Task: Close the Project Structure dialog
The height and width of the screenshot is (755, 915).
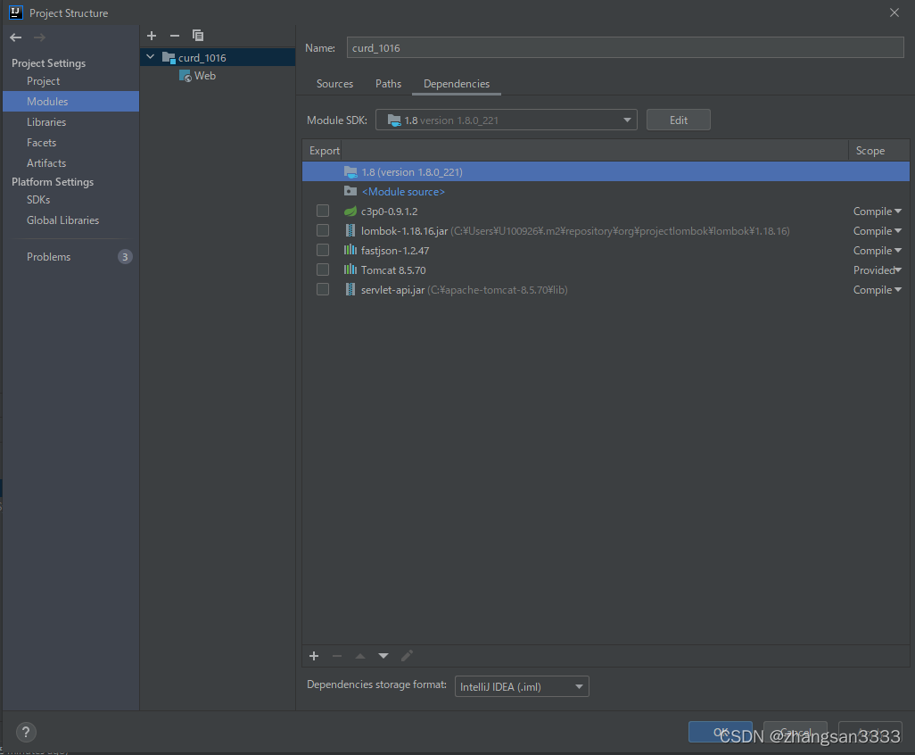Action: pyautogui.click(x=894, y=12)
